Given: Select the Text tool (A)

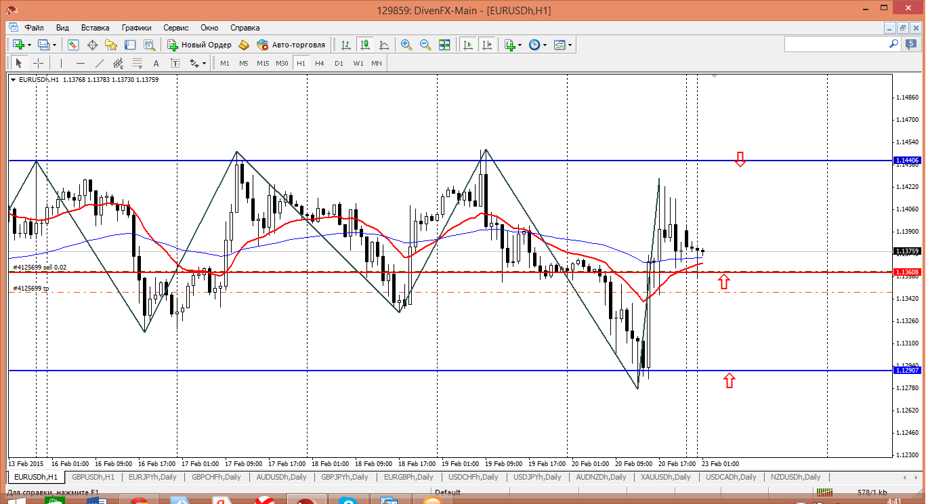Looking at the screenshot, I should click(156, 63).
